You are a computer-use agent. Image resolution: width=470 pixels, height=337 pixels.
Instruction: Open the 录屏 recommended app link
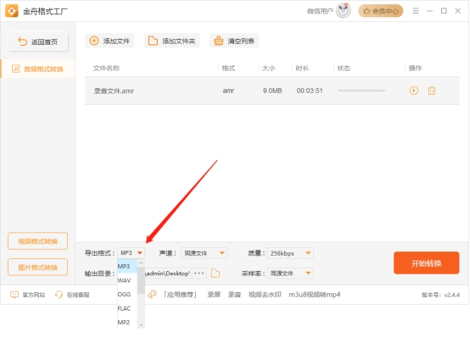[x=214, y=295]
